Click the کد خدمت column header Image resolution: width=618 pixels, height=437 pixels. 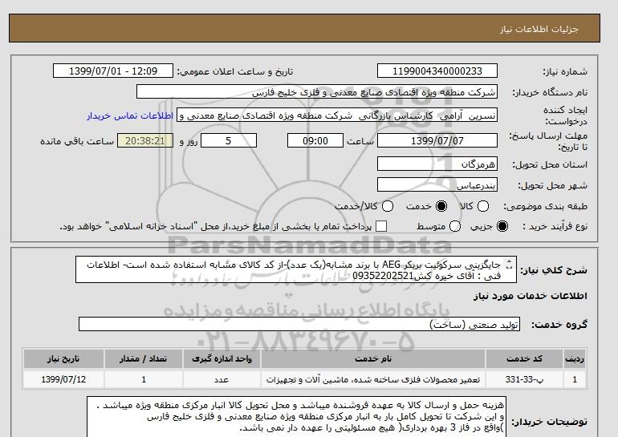(x=524, y=358)
